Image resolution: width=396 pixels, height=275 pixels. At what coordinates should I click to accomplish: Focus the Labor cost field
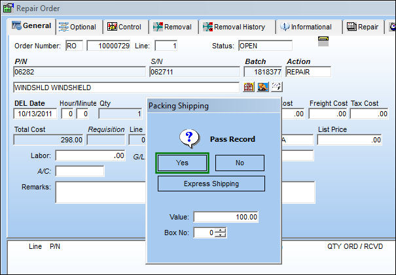90,155
